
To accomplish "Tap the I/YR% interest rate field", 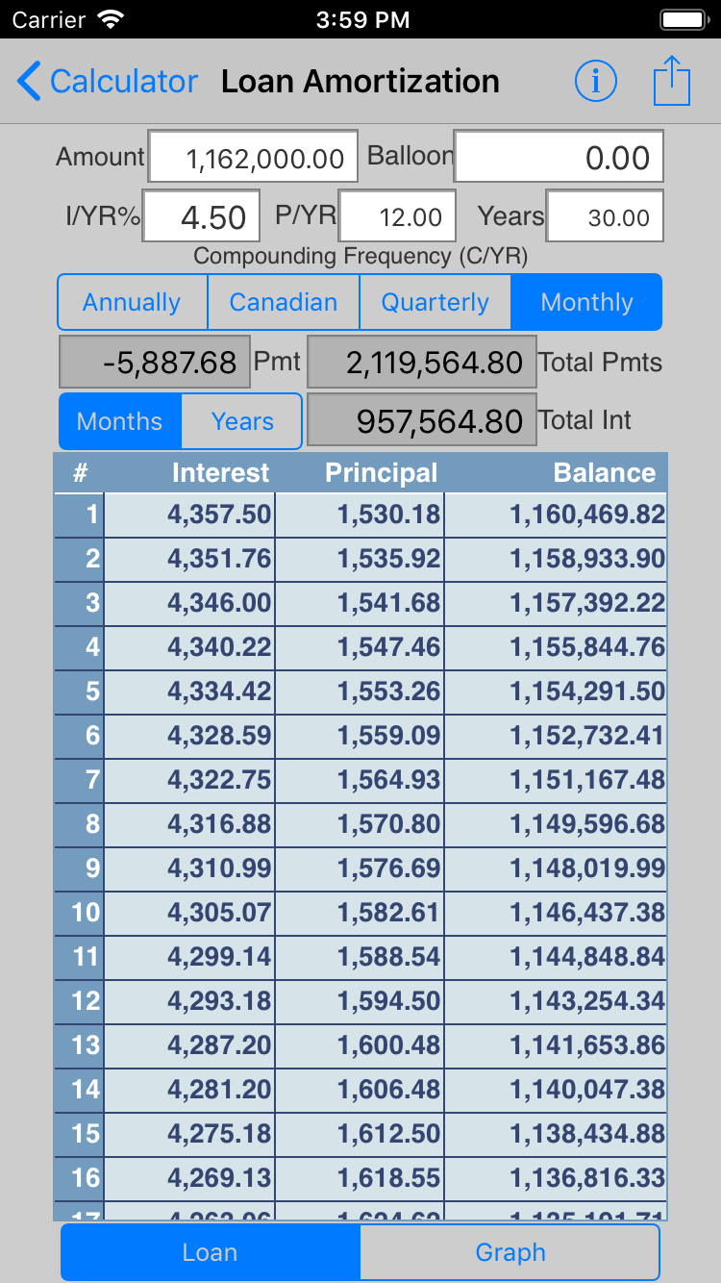I will 202,216.
